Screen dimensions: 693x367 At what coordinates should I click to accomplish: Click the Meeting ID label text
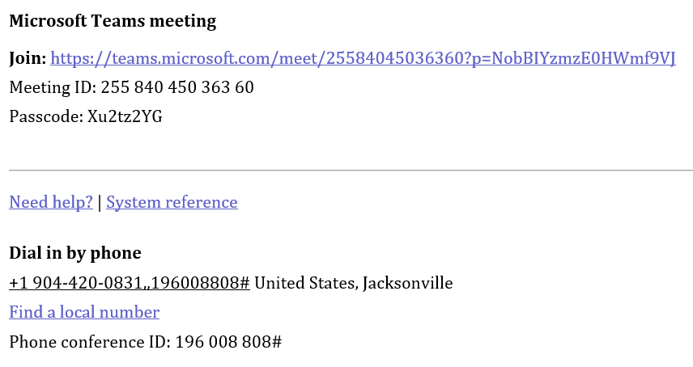click(x=53, y=88)
